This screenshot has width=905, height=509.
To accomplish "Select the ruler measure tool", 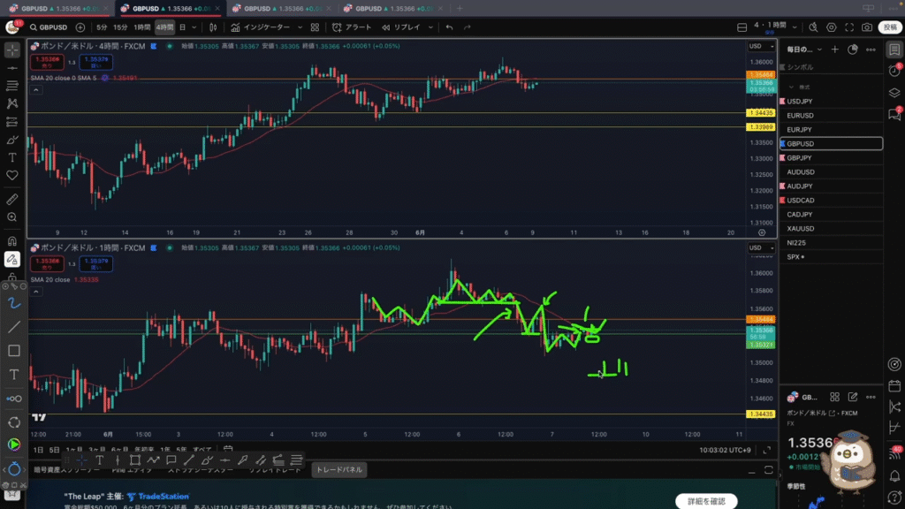I will [x=12, y=199].
